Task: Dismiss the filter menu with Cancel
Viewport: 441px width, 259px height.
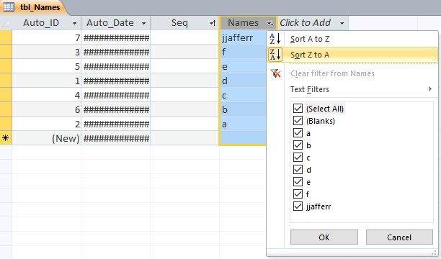Action: click(399, 237)
